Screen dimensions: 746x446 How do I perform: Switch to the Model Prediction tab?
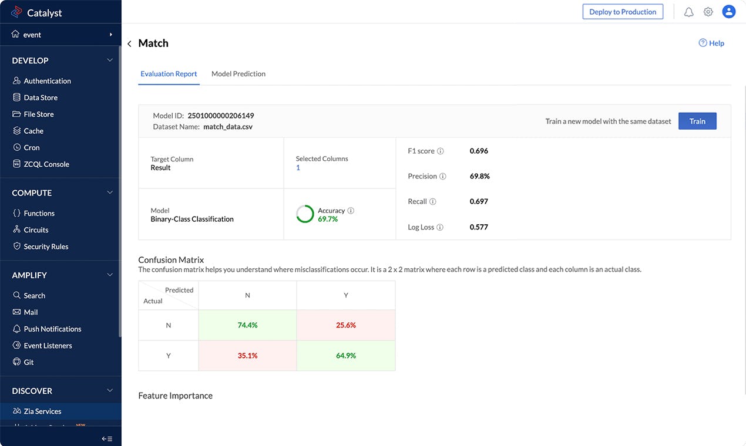pos(238,74)
